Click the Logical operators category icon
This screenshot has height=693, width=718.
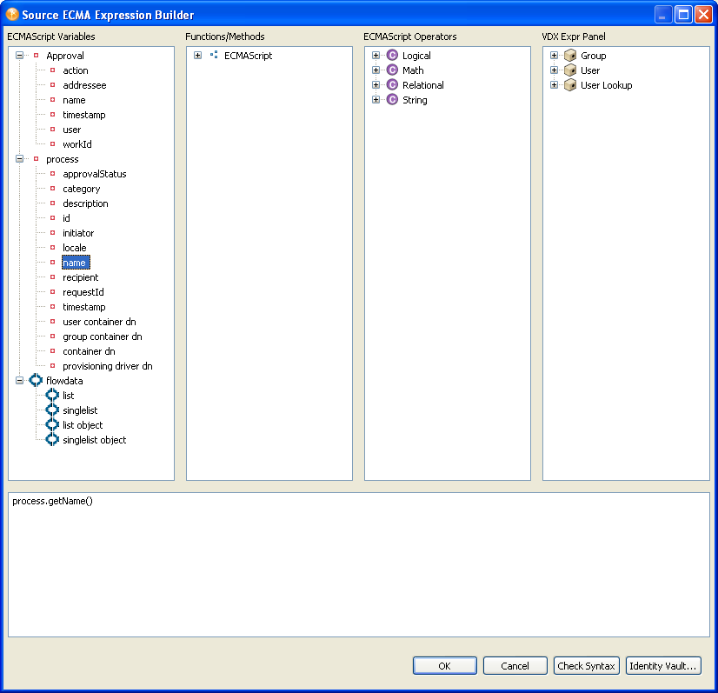pos(392,56)
